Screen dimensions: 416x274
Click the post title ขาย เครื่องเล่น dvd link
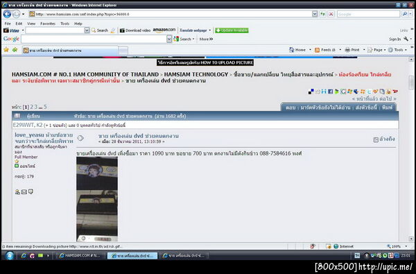(138, 136)
